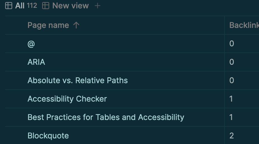The image size is (259, 144).
Task: Click the ascending sort arrow on Page name
Action: 76,25
